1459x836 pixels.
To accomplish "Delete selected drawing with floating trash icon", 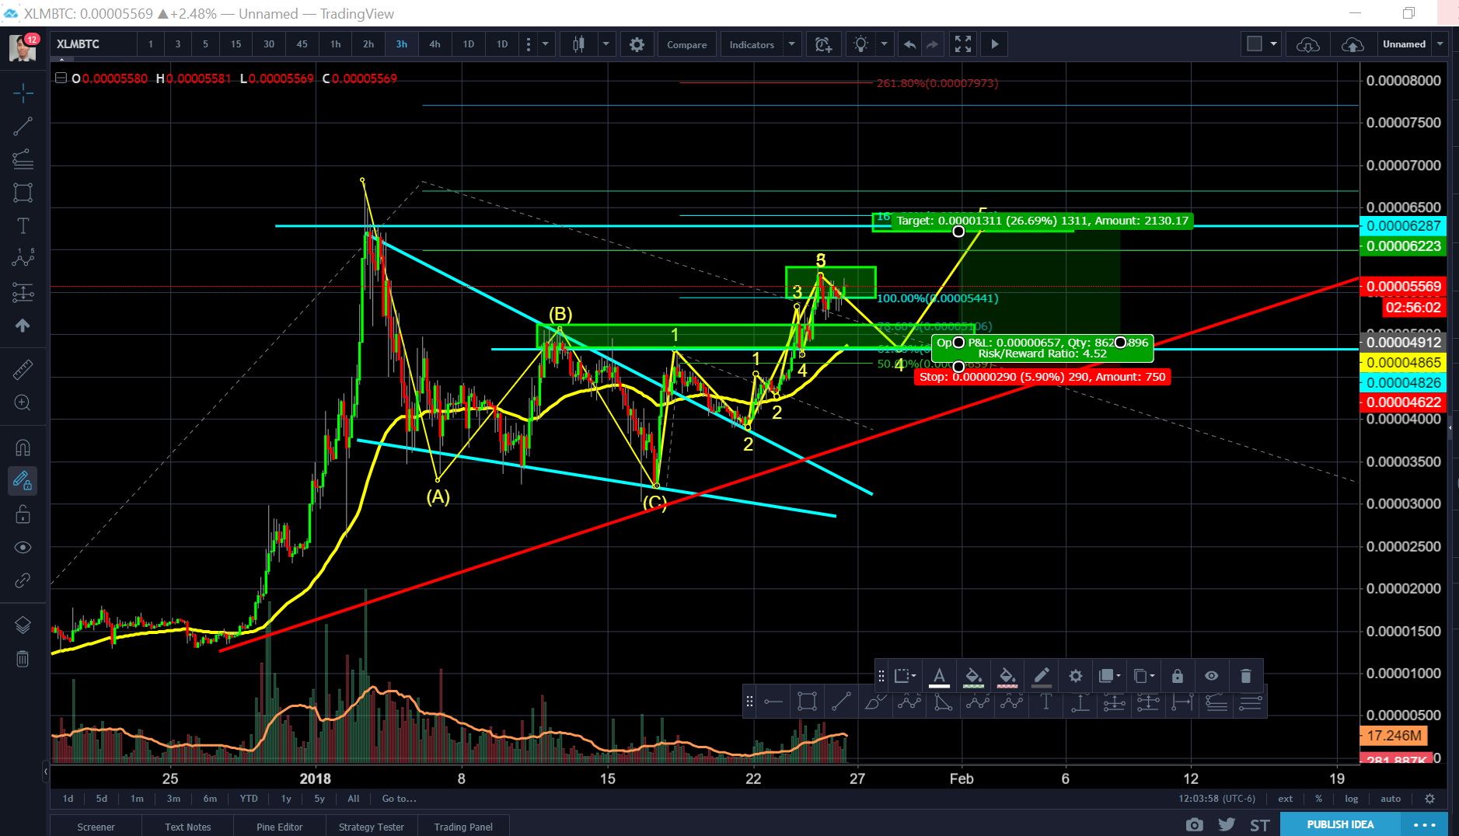I will (x=1245, y=676).
